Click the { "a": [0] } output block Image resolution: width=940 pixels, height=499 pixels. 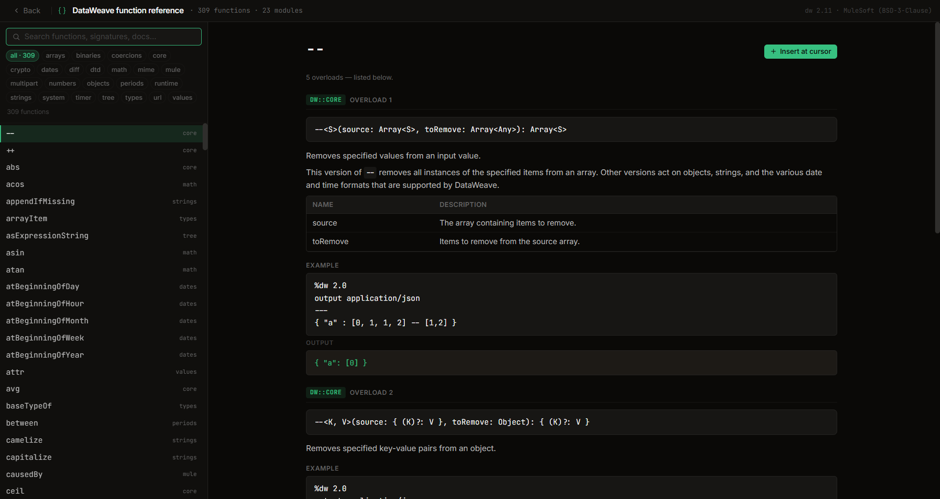571,363
